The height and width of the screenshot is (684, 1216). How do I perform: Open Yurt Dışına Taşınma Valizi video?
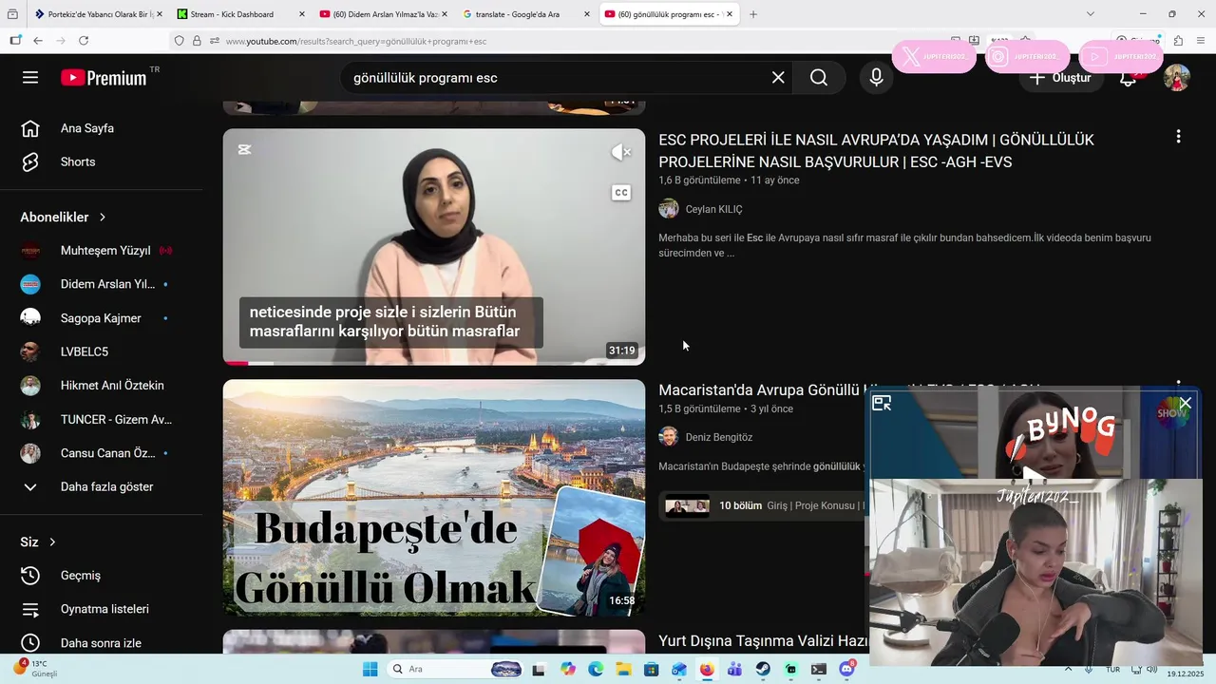tap(763, 641)
